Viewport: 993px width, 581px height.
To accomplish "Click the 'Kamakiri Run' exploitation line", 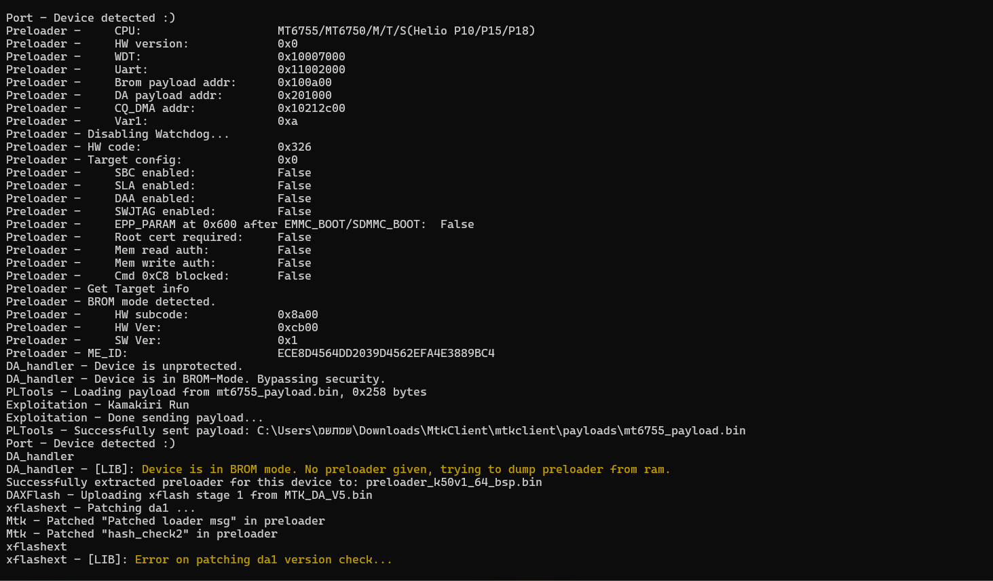I will click(97, 405).
